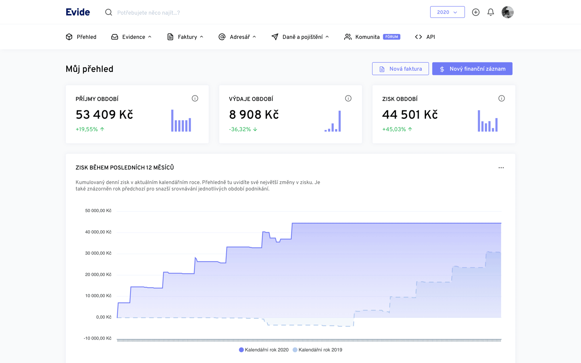Open chart options three-dot menu
This screenshot has width=581, height=363.
coord(501,168)
